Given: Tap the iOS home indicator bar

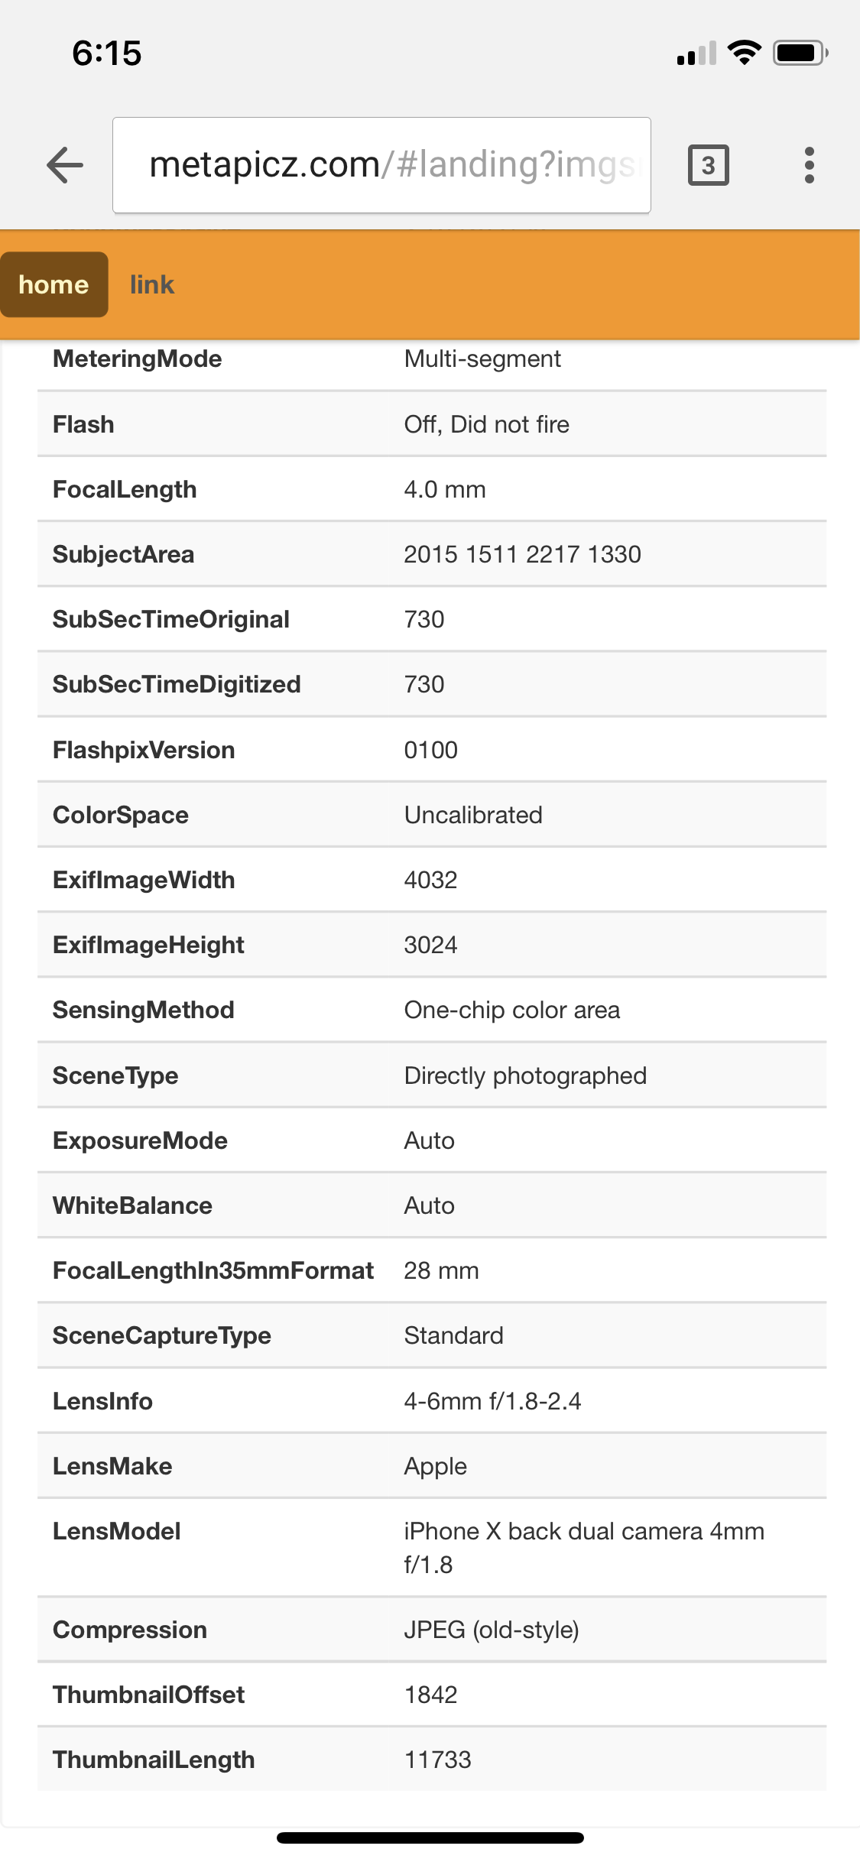Looking at the screenshot, I should pyautogui.click(x=430, y=1838).
